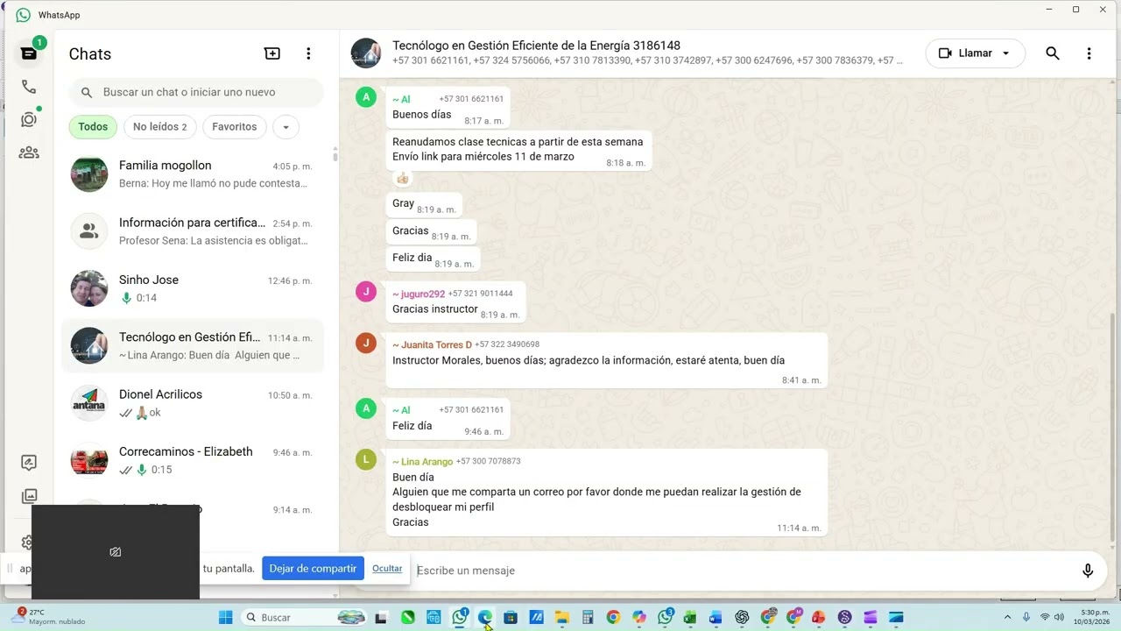Screen dimensions: 1121x631
Task: Open the Dionel Acrilicos chat
Action: (193, 403)
